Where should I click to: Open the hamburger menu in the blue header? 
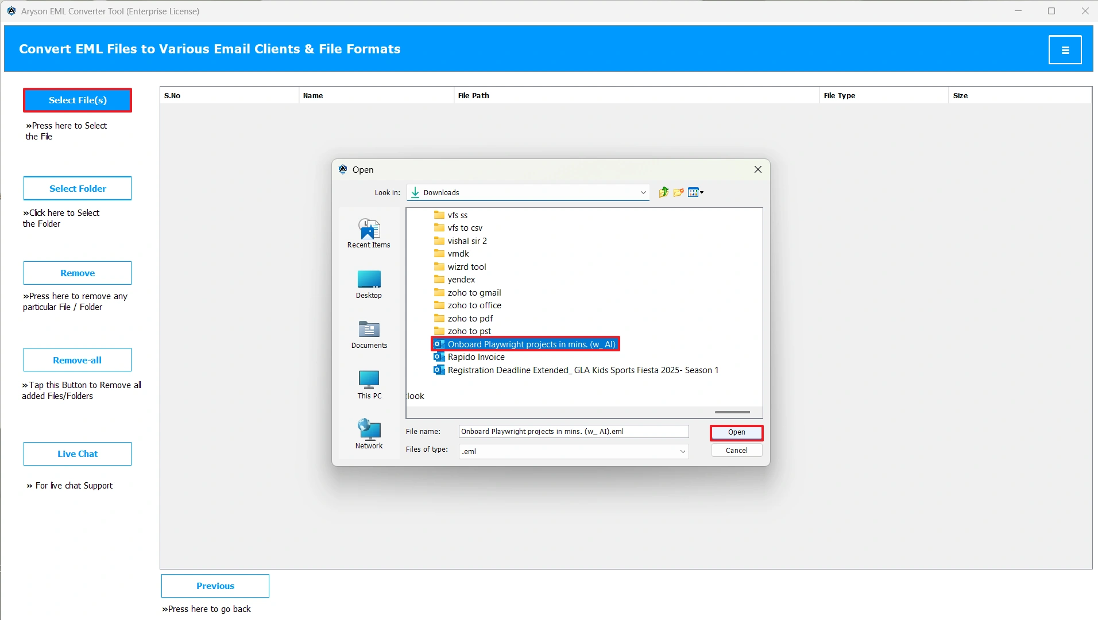pyautogui.click(x=1065, y=49)
